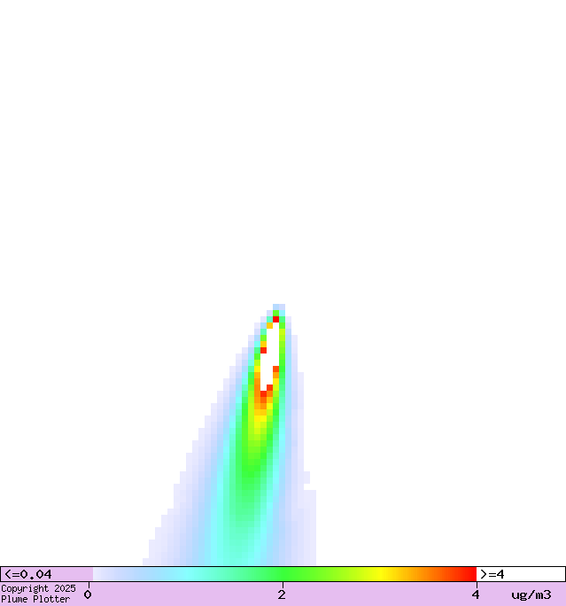The width and height of the screenshot is (566, 606).
Task: Click the 'Plume Plotter' text
Action: pyautogui.click(x=35, y=599)
